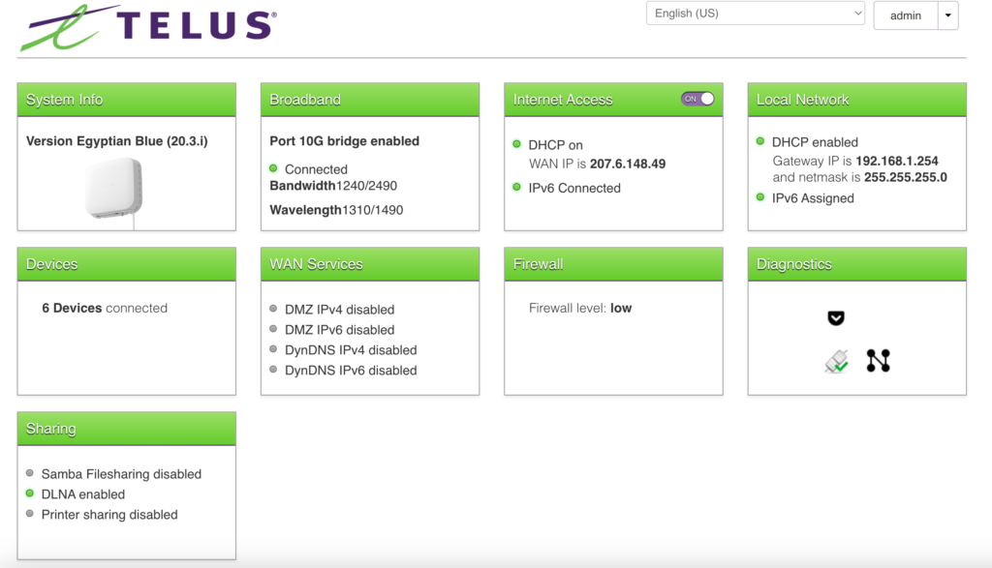
Task: Click the 6 Devices connected text
Action: (105, 308)
